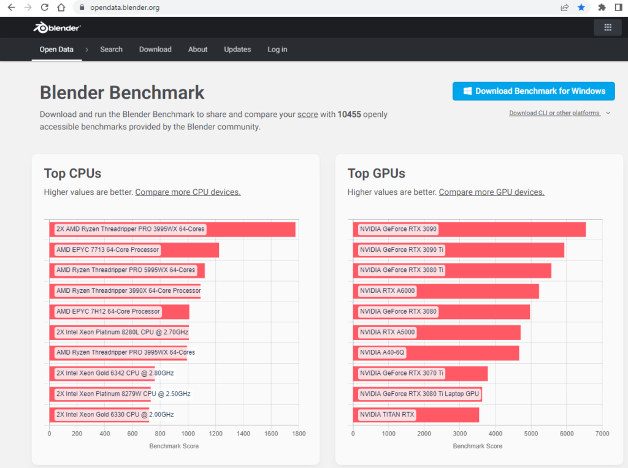Click Download Benchmark for Windows button

(534, 91)
